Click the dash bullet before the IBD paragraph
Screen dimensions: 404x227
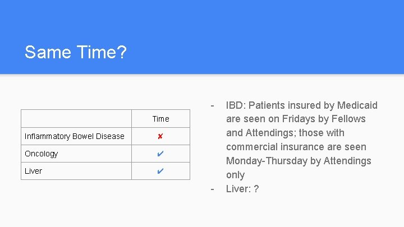tap(212, 105)
